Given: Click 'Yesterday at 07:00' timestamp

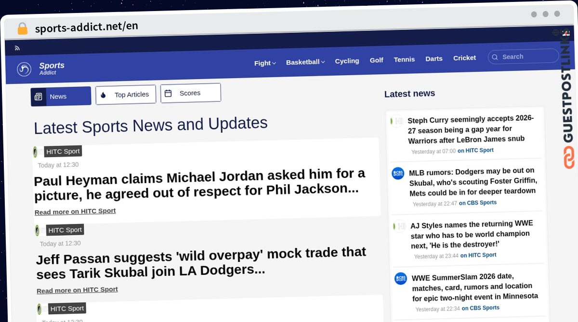Looking at the screenshot, I should click(x=433, y=151).
